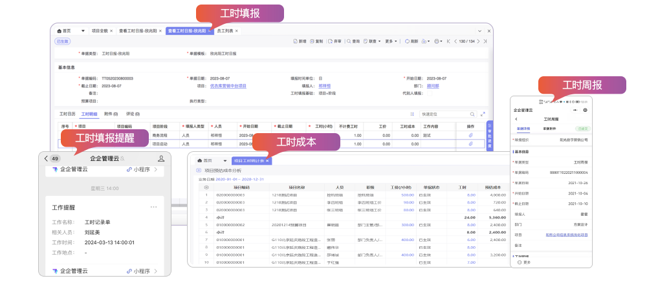Click the 复制 (copy) toolbar icon
Screen dimensions: 647x285
pyautogui.click(x=316, y=41)
